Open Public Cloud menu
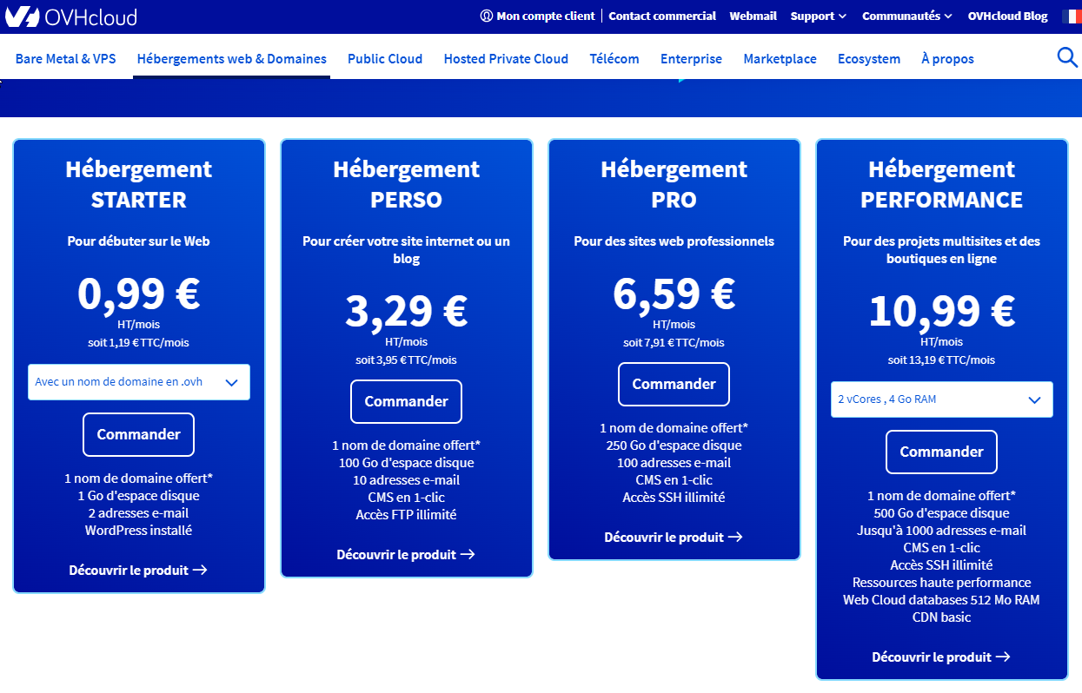 click(x=385, y=59)
